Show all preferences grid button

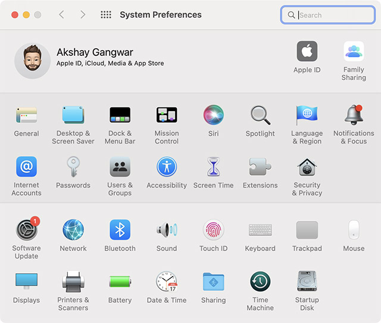pyautogui.click(x=106, y=14)
